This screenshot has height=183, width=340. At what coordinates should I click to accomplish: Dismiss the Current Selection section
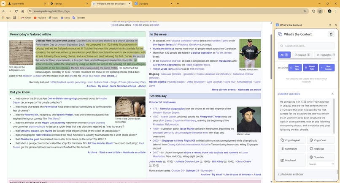(332, 94)
